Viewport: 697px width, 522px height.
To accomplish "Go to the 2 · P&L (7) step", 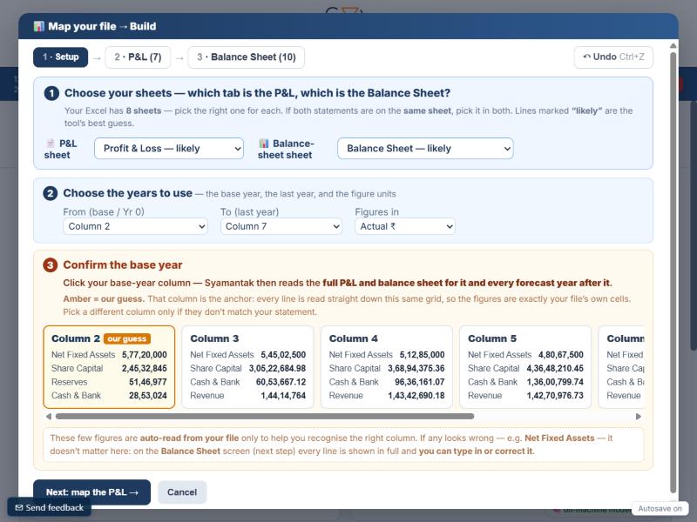I will (138, 57).
